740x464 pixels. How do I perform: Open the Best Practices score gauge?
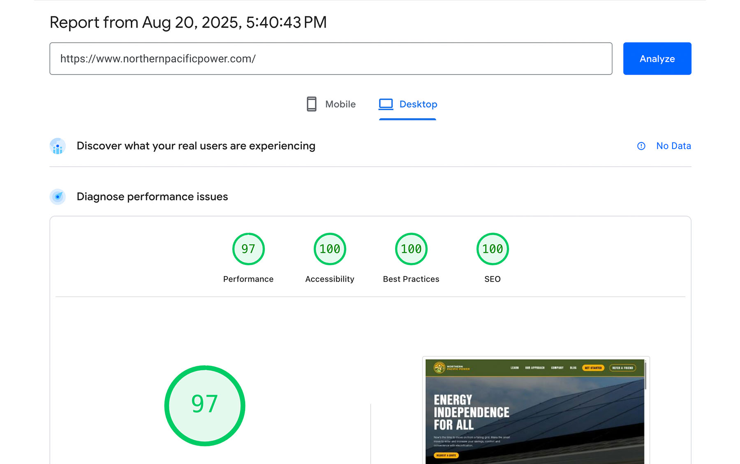click(411, 249)
